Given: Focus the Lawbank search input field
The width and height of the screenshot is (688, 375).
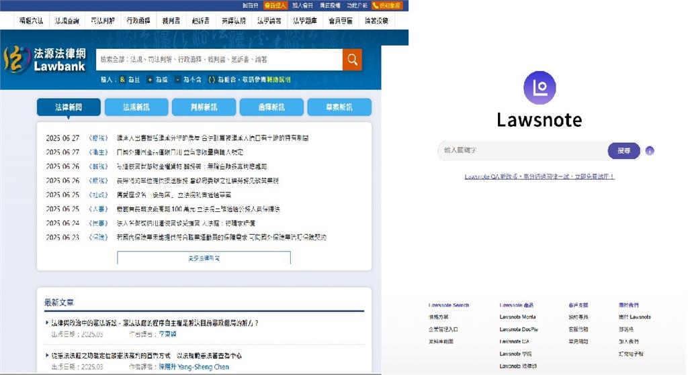Looking at the screenshot, I should 220,60.
